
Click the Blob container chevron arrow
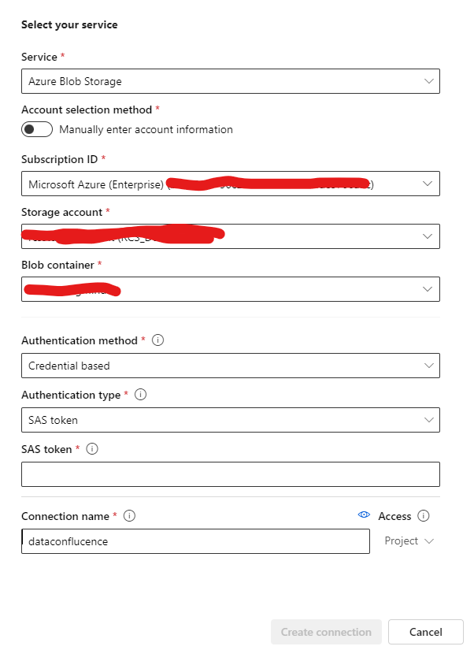coord(428,289)
